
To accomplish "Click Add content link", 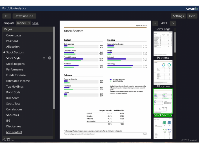I will point(14,132).
